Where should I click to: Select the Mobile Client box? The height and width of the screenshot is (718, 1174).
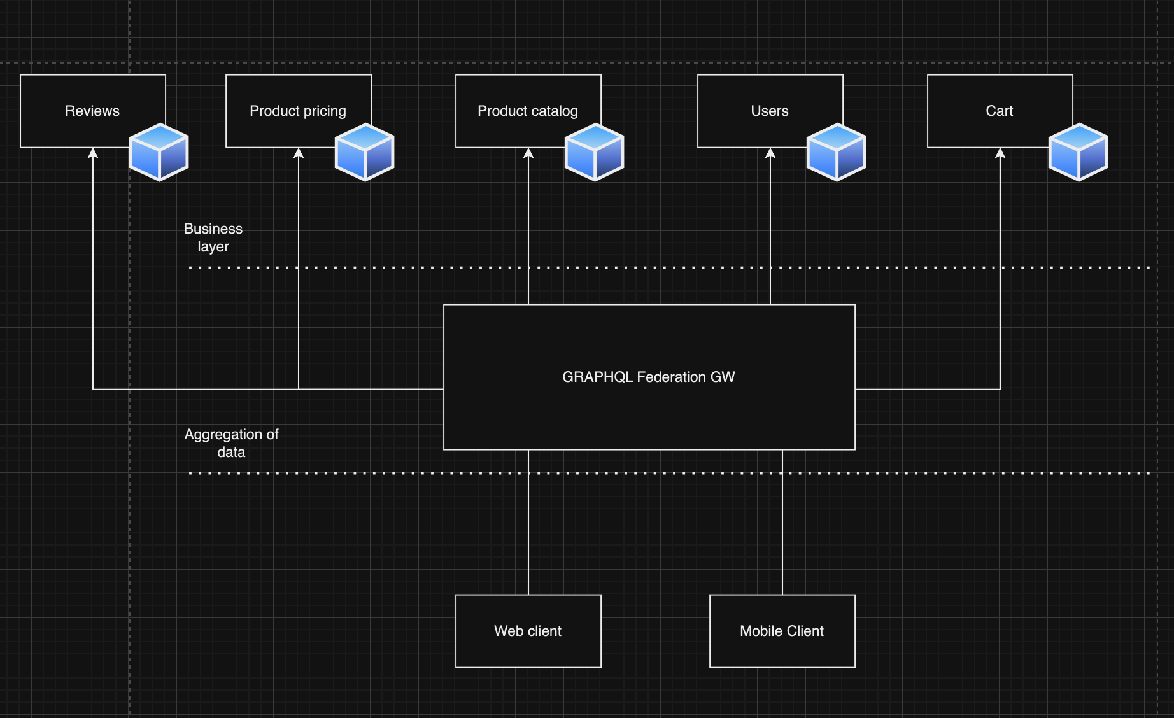tap(782, 631)
